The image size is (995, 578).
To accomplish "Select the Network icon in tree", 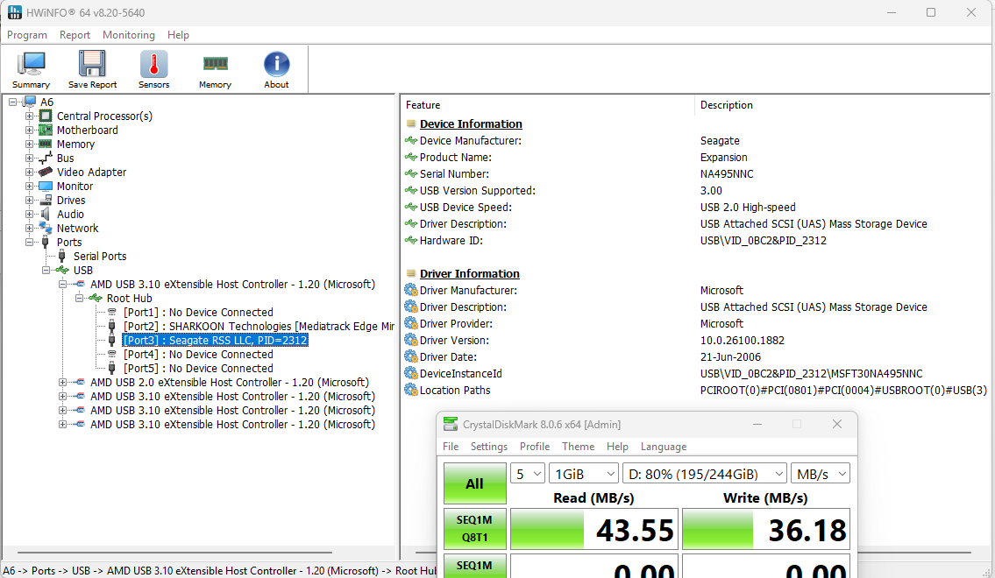I will pos(46,229).
